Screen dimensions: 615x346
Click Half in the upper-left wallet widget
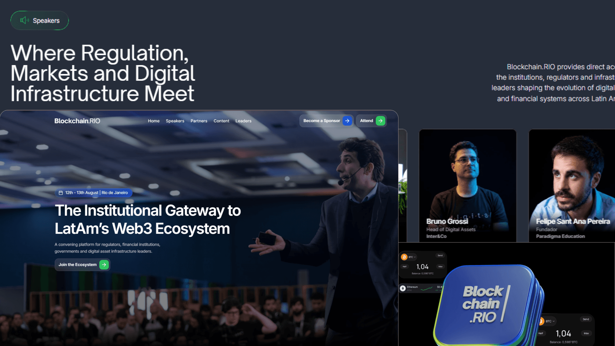(405, 267)
